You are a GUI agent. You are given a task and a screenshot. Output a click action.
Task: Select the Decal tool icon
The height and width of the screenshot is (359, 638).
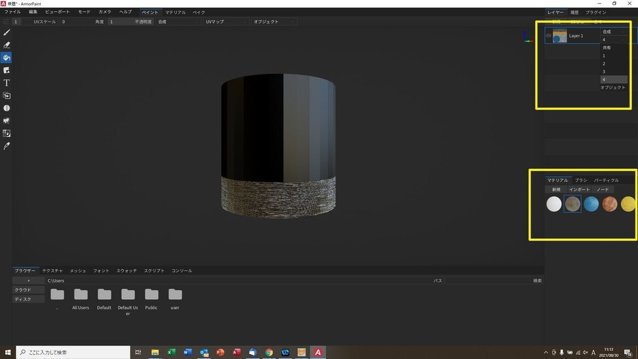[x=7, y=70]
